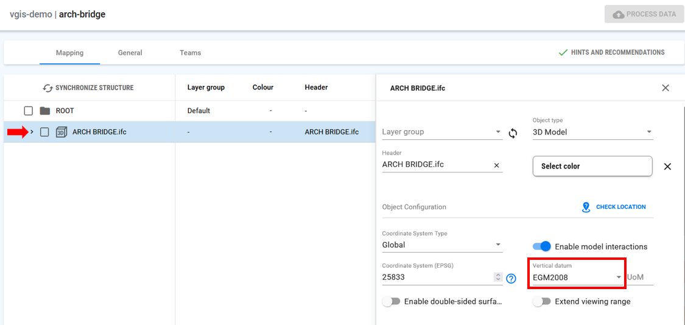Click the Layer group column header
This screenshot has width=685, height=325.
point(206,88)
